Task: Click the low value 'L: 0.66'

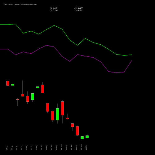Action: [x=78, y=11]
